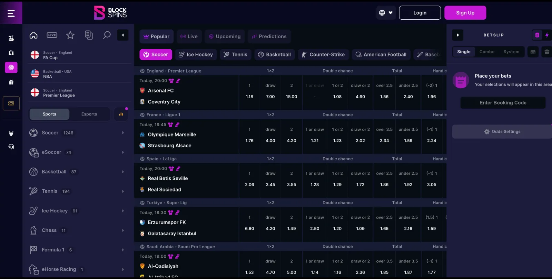Open the LIVE events icon
552x279 pixels.
tap(52, 35)
